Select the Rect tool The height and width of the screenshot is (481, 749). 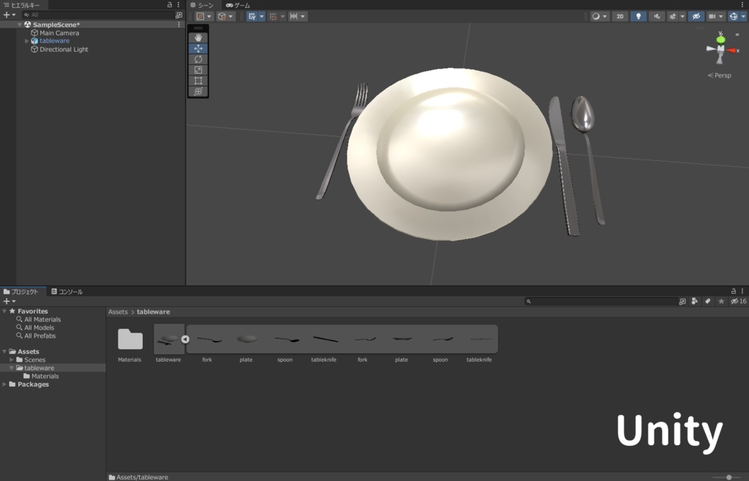coord(197,80)
